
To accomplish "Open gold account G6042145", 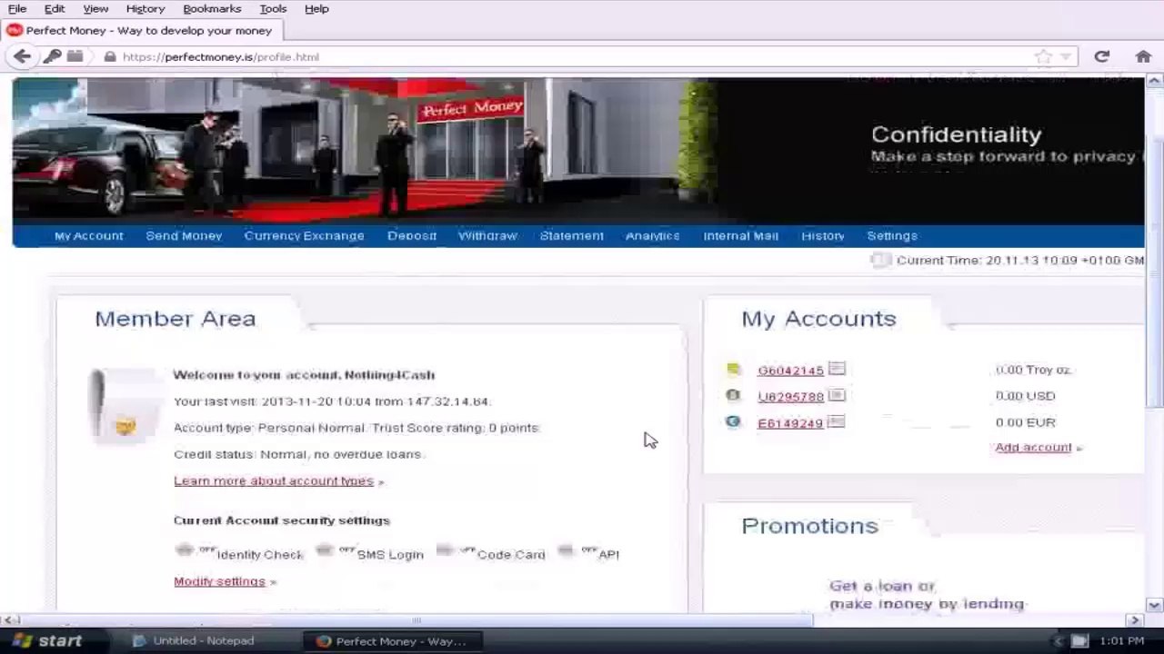I will point(790,371).
